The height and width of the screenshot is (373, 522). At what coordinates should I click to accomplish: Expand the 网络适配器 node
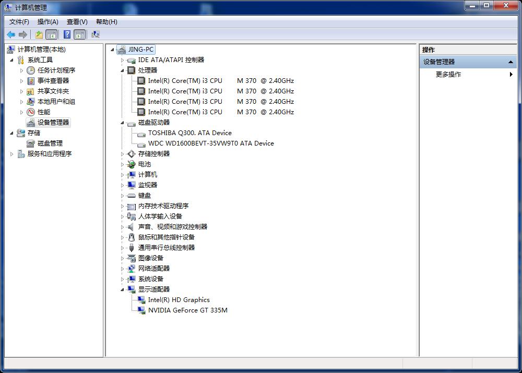tap(123, 269)
